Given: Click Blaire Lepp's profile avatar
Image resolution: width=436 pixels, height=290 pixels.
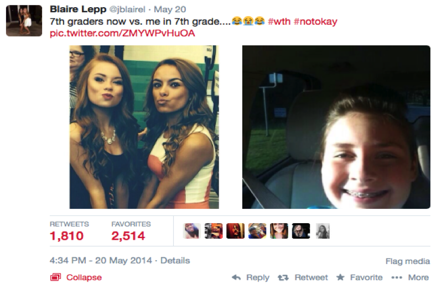Looking at the screenshot, I should (24, 20).
